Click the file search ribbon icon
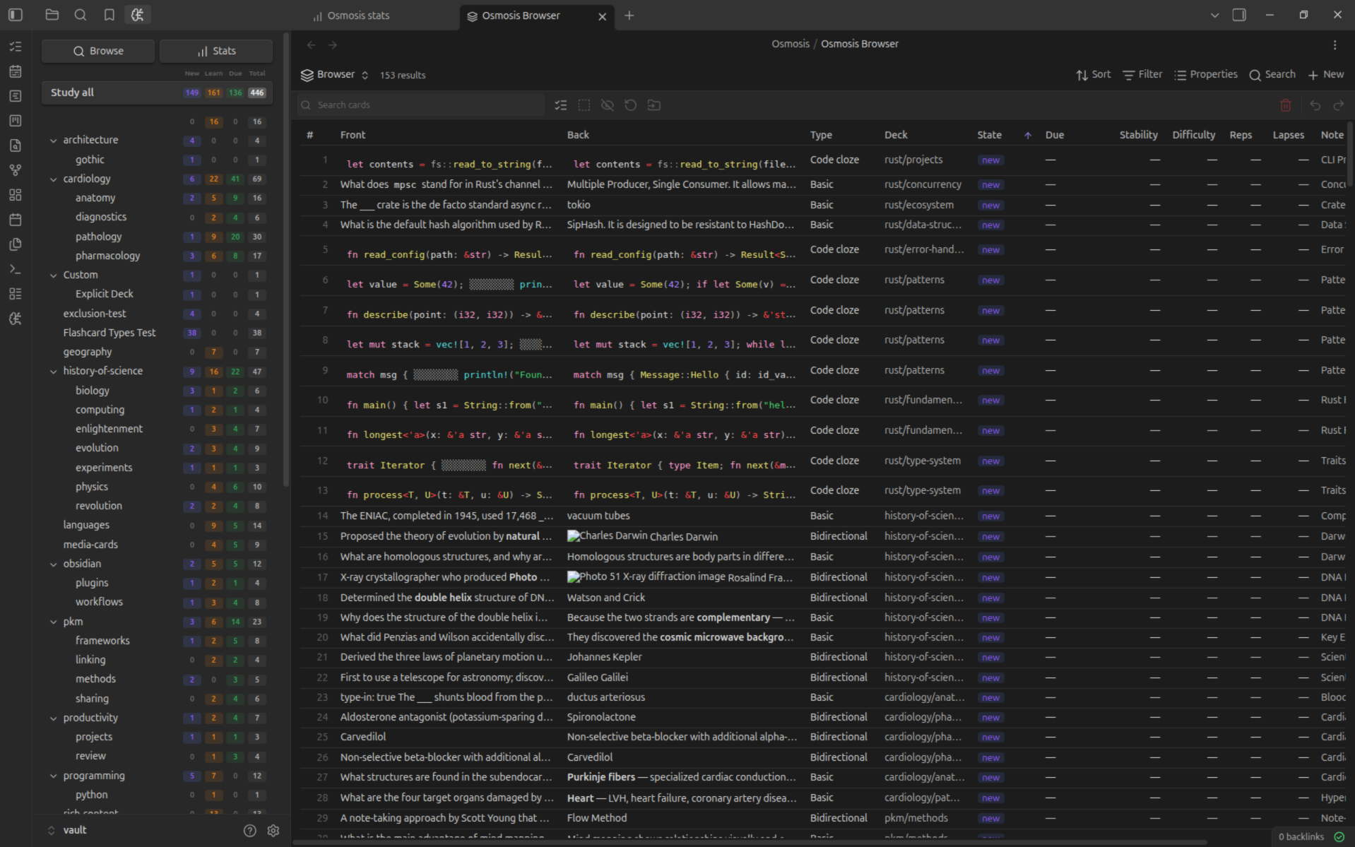Screen dimensions: 1355x847 [16, 146]
